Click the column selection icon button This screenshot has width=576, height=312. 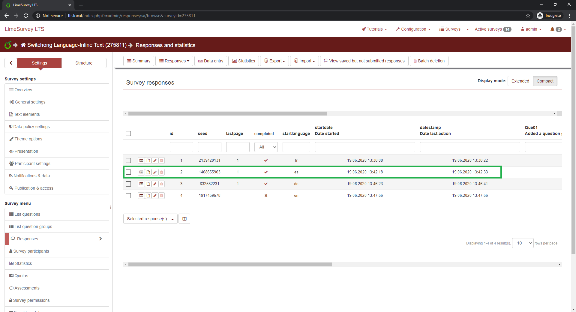tap(184, 219)
